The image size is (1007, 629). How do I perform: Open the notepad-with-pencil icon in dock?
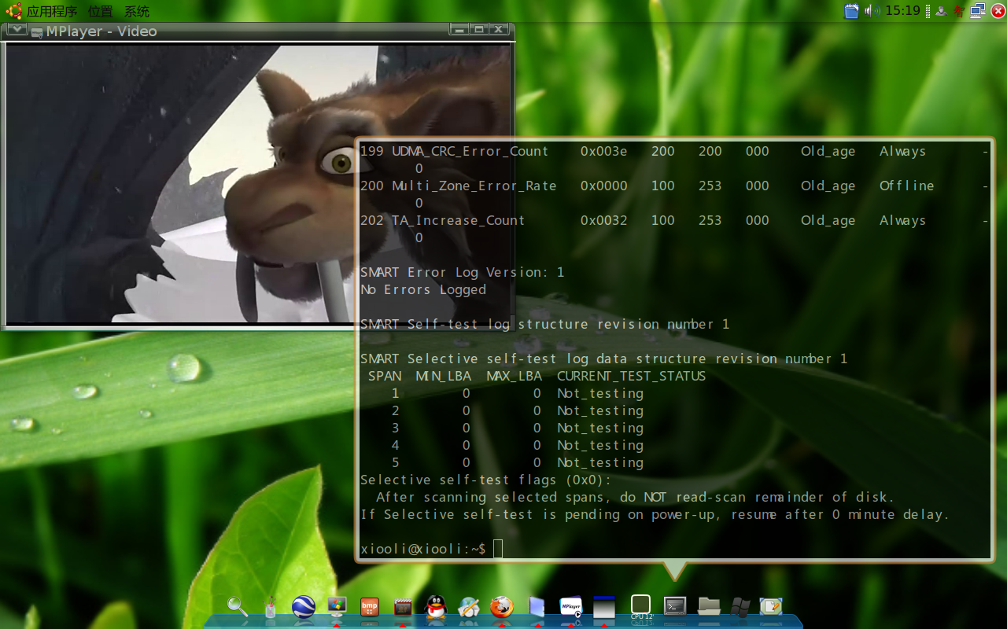(x=771, y=606)
